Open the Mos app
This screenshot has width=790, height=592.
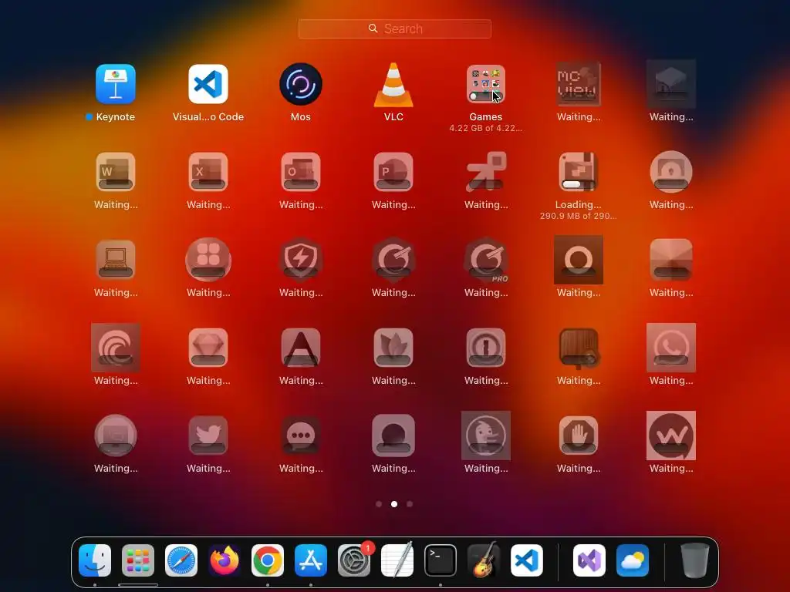[x=301, y=84]
